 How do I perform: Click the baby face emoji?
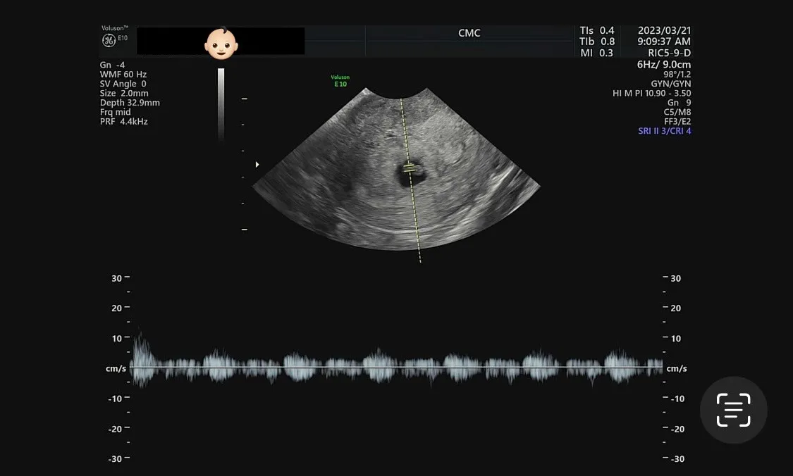tap(221, 44)
